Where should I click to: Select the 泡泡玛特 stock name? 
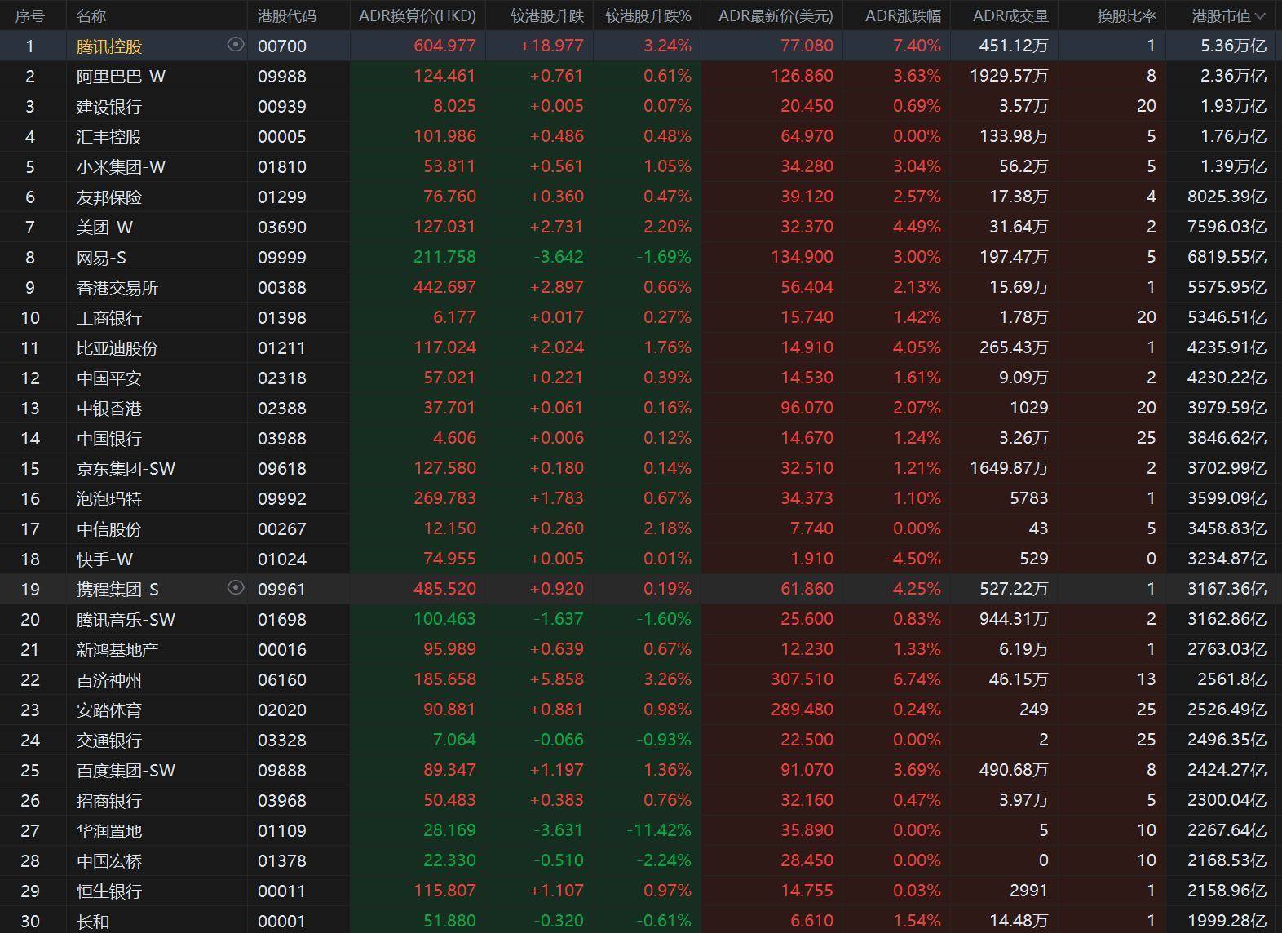pyautogui.click(x=109, y=498)
